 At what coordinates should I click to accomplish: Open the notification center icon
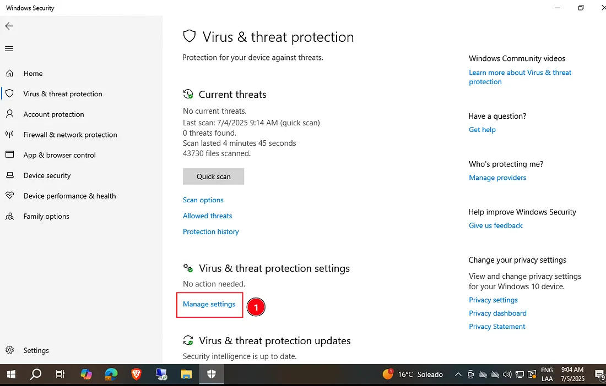pos(600,374)
